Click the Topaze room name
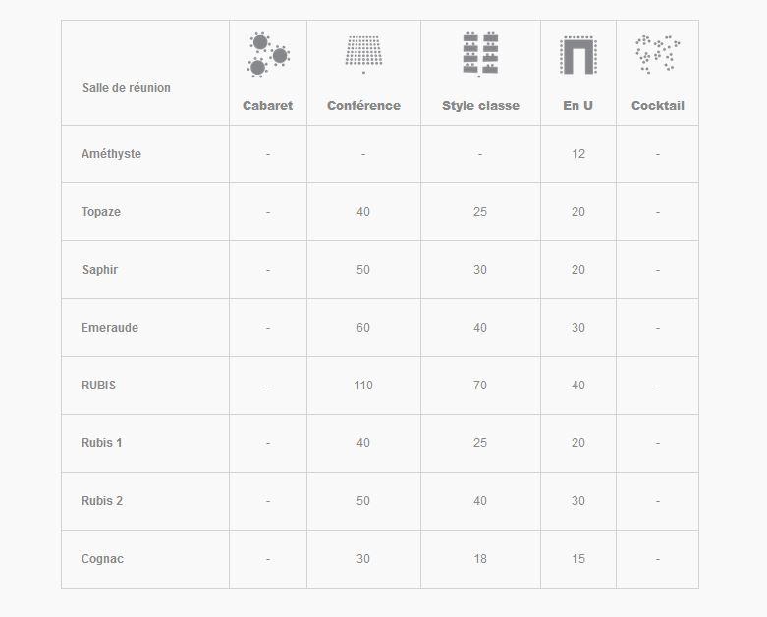The height and width of the screenshot is (617, 767). [101, 212]
